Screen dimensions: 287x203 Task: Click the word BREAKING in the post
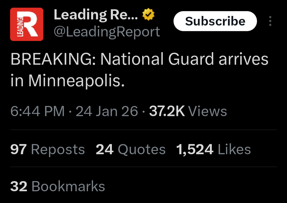point(52,59)
